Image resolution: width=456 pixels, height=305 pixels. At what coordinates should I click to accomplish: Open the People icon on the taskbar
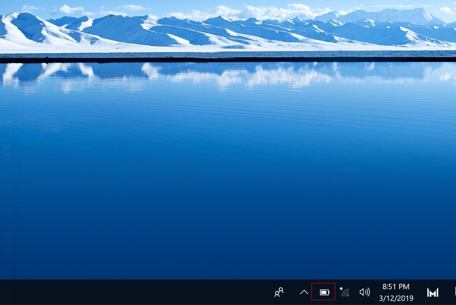(279, 292)
